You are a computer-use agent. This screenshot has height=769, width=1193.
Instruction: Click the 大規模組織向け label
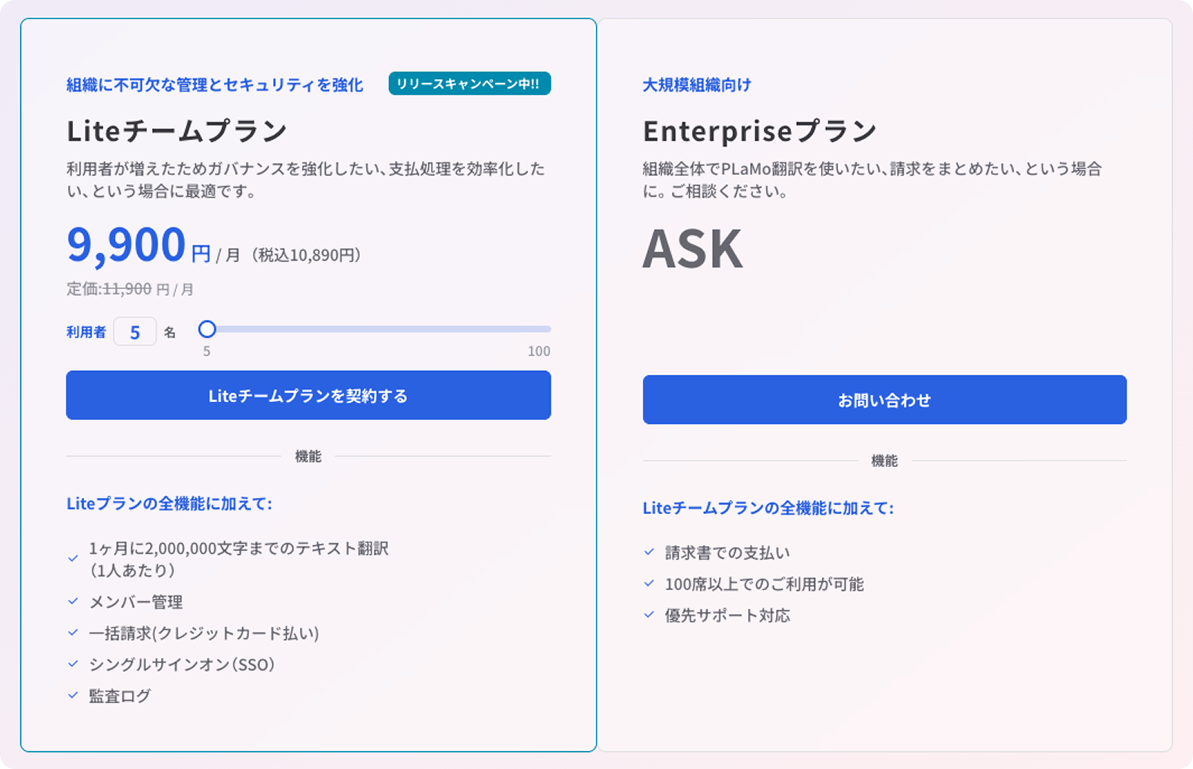point(696,85)
